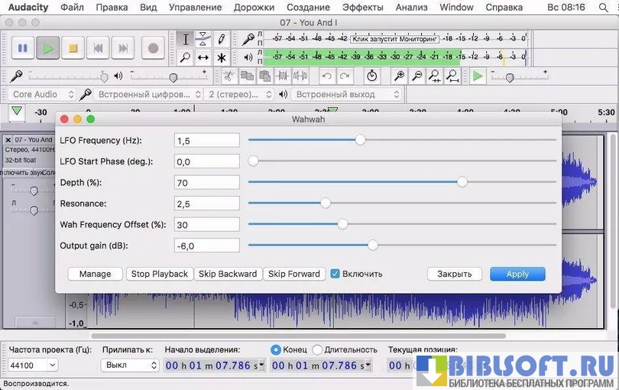Click the Undo arrow icon
The height and width of the screenshot is (390, 619).
[327, 76]
